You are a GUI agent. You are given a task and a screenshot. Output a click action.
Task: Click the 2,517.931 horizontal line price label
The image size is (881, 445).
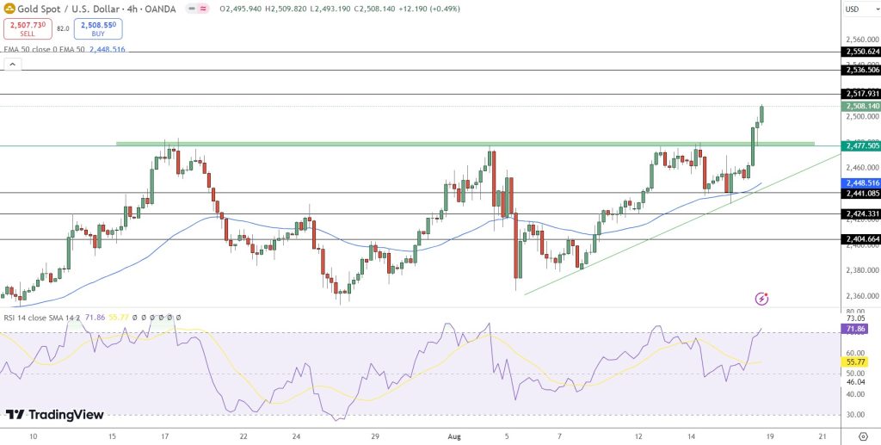tap(860, 94)
